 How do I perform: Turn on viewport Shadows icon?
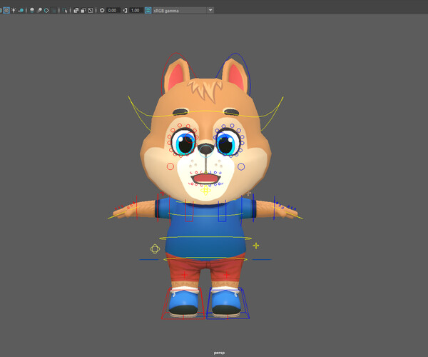tap(21, 11)
